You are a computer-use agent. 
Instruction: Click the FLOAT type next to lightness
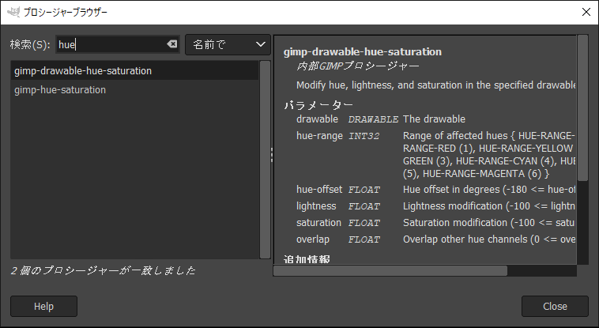click(364, 206)
